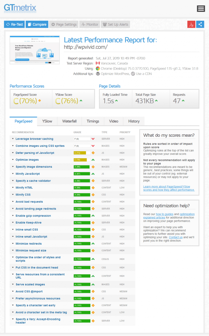Expand the Optimize images row
This screenshot has width=209, height=336.
coord(27,160)
